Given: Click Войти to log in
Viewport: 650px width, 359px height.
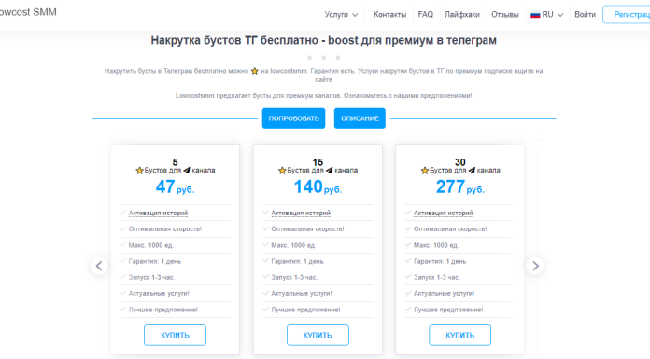Looking at the screenshot, I should coord(585,15).
